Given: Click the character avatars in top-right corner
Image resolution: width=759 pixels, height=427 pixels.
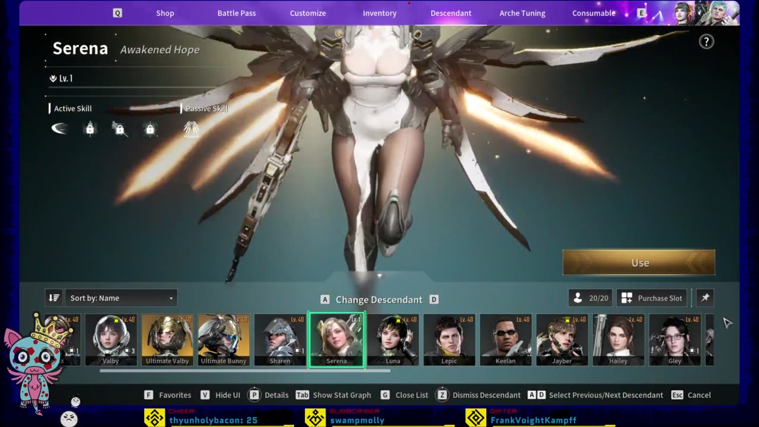Looking at the screenshot, I should (706, 13).
